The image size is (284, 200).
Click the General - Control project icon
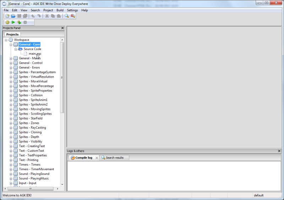16,63
